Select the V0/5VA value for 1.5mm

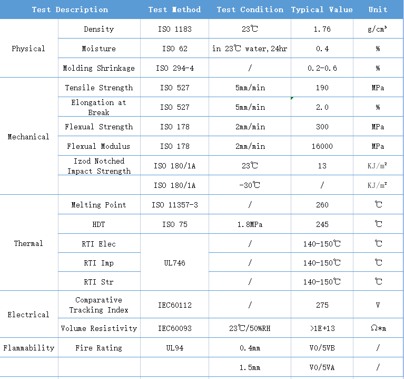322,367
